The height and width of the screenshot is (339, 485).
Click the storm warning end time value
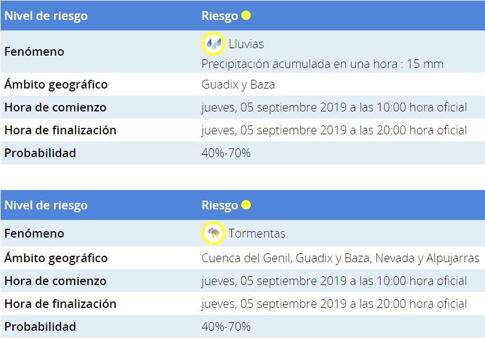[334, 304]
